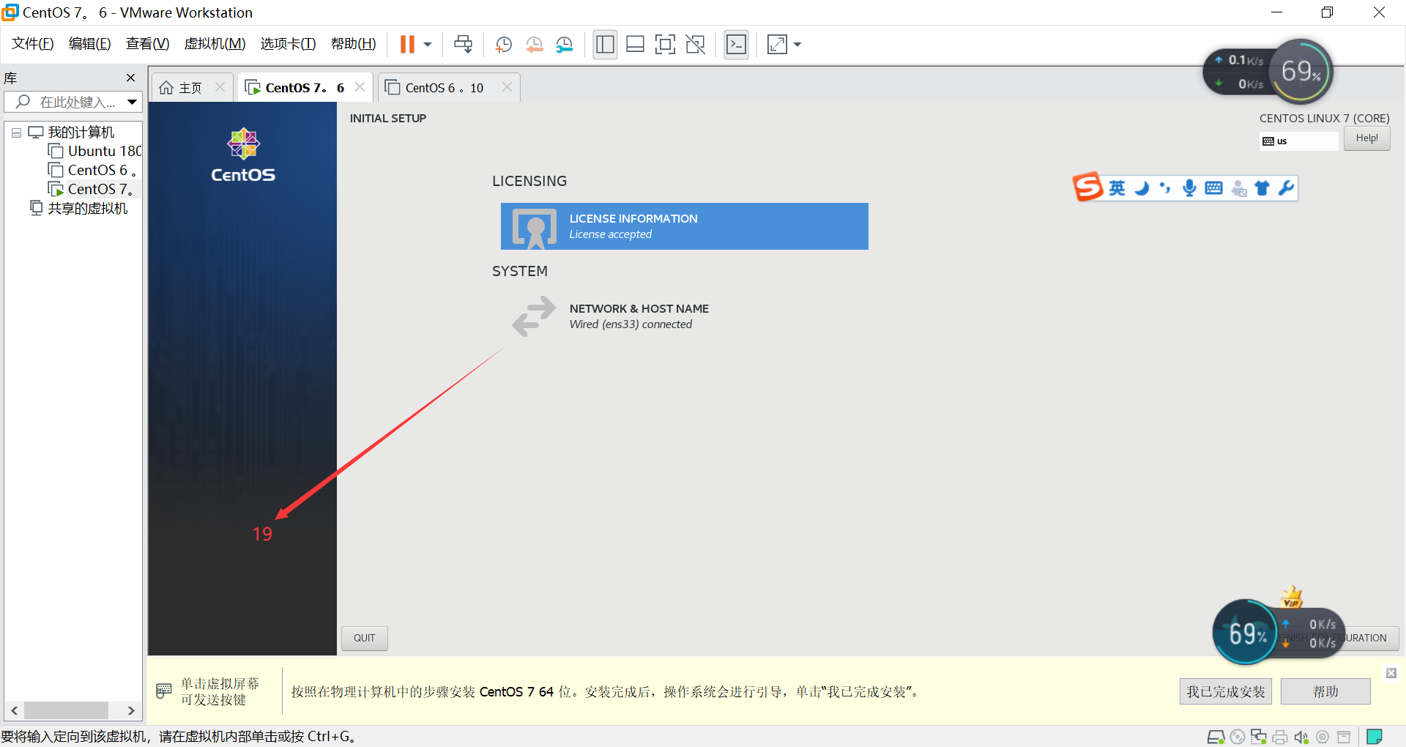Open the 选项卡(T) menu
This screenshot has height=747, width=1406.
pos(289,44)
